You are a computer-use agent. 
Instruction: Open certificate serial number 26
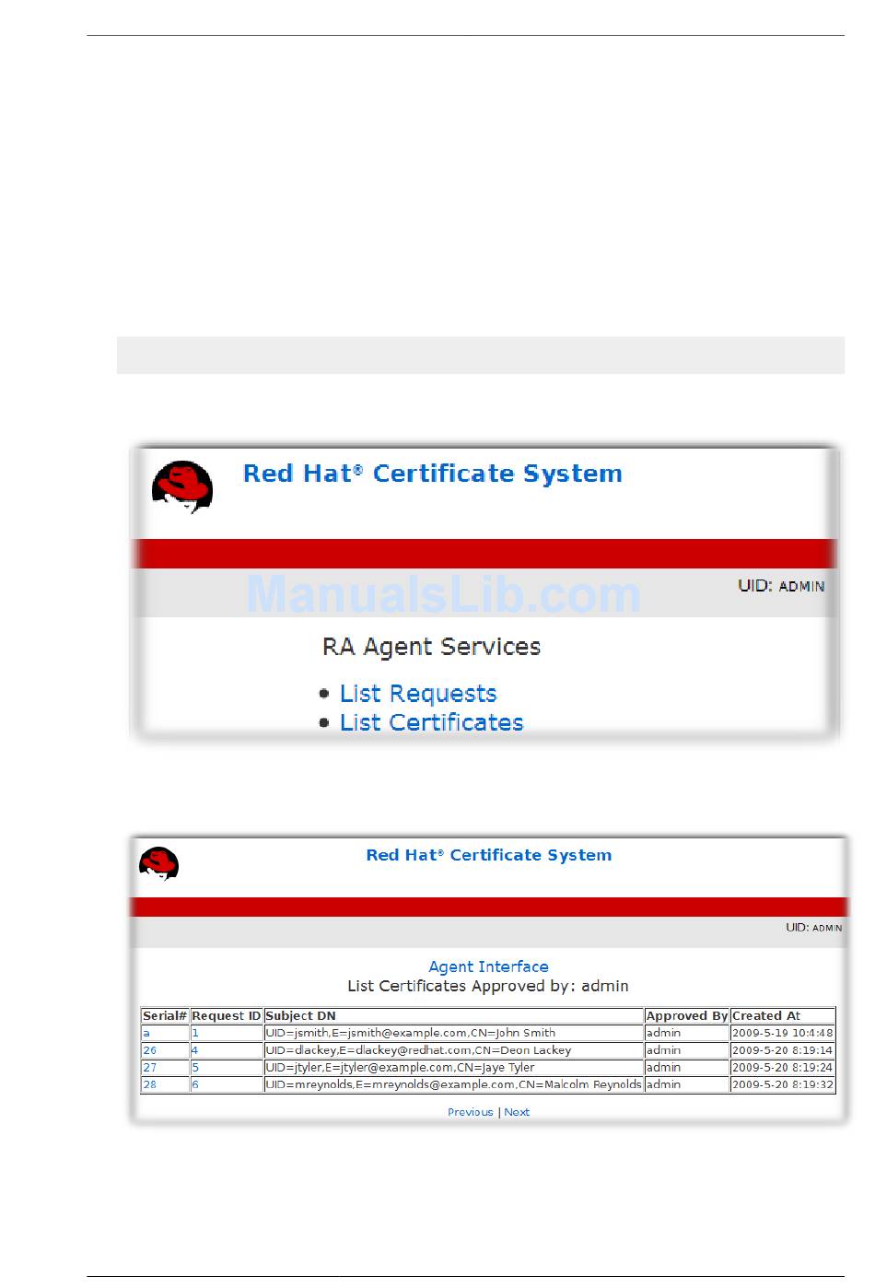(149, 1050)
